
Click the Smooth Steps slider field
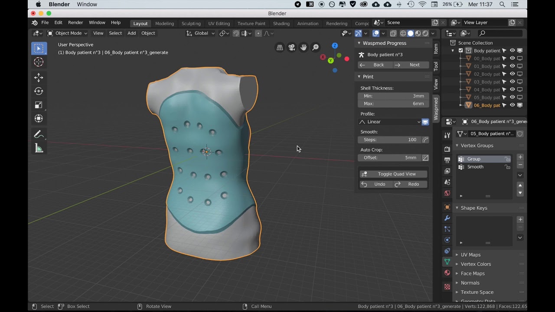389,140
